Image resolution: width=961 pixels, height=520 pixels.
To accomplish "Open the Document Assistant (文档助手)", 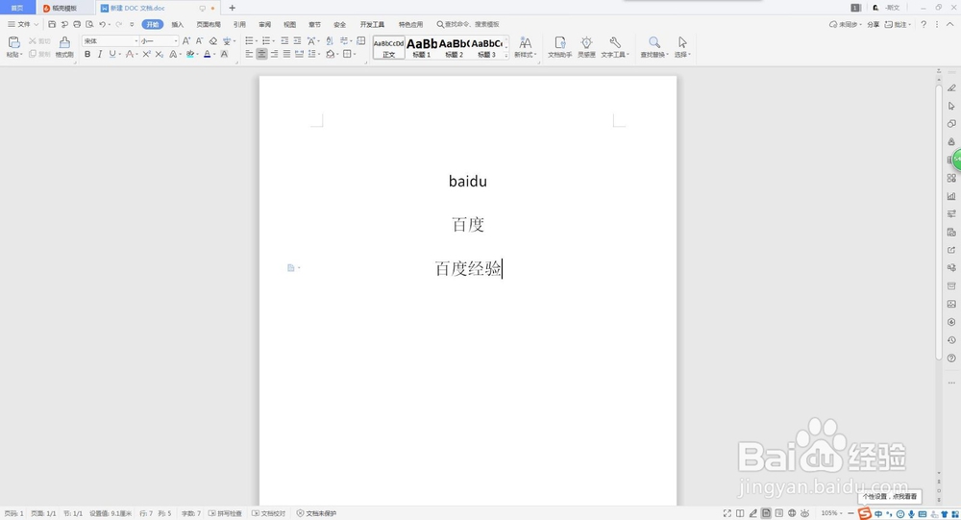I will tap(559, 46).
